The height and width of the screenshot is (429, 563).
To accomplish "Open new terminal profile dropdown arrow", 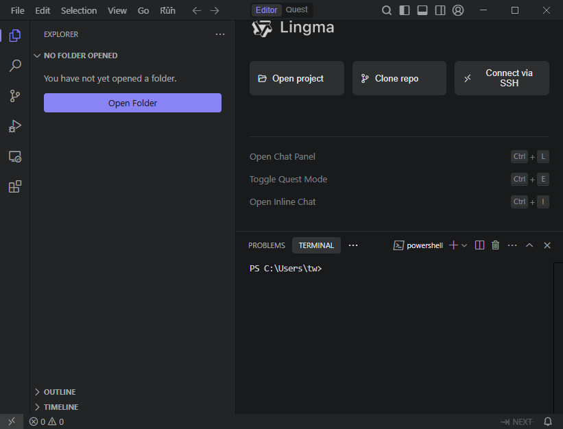I will point(464,246).
